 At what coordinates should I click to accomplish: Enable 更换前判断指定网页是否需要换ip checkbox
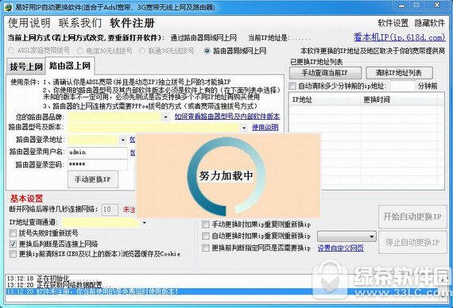pyautogui.click(x=206, y=248)
